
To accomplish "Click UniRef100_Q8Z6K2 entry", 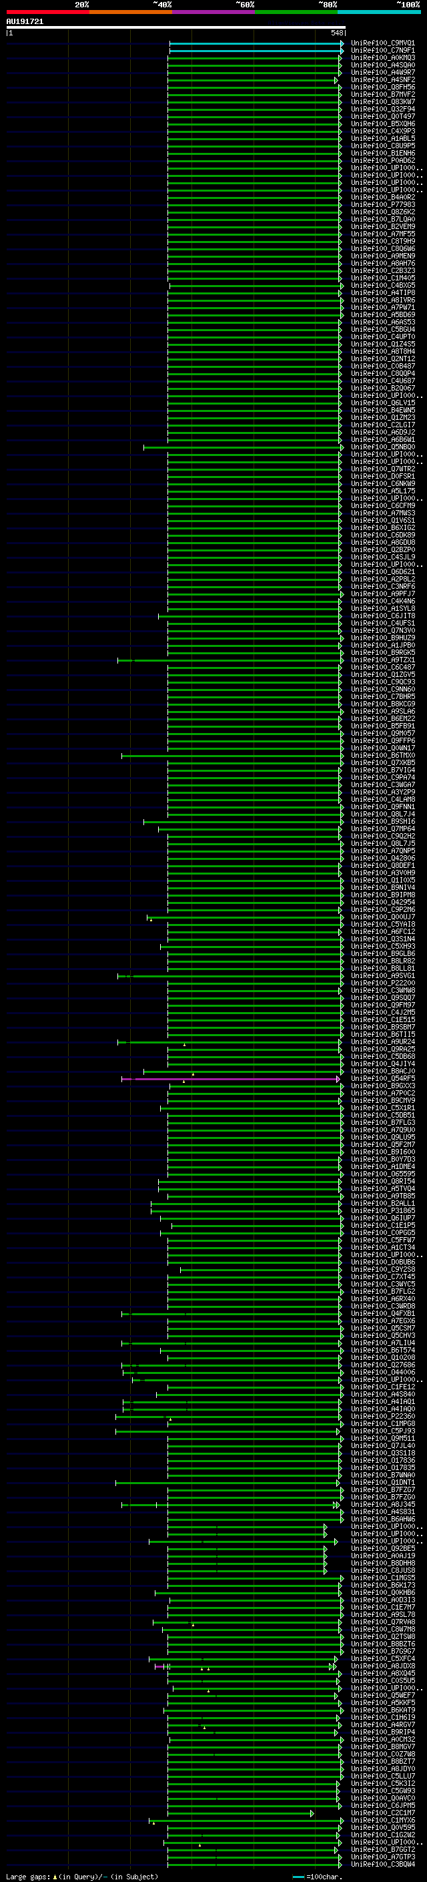I will [383, 212].
